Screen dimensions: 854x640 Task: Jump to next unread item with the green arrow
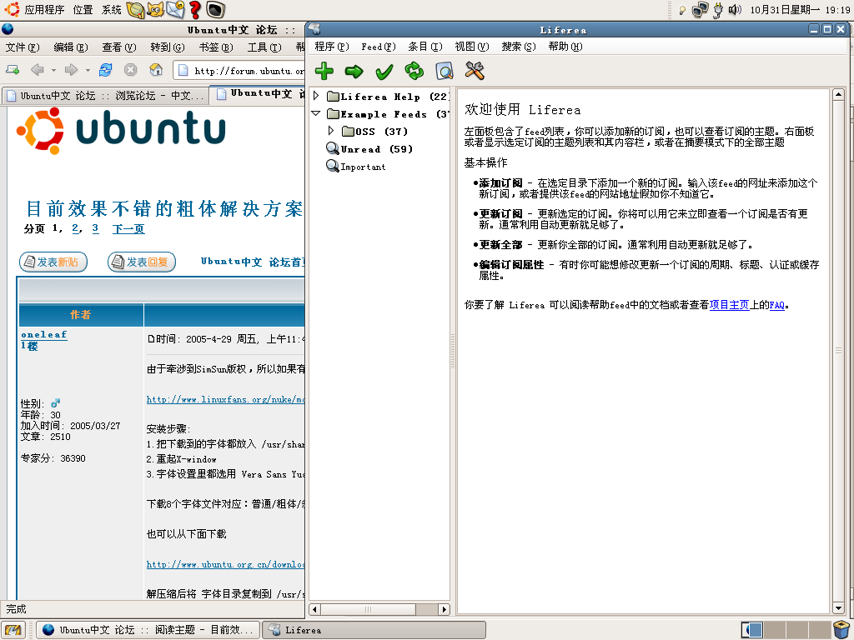point(354,71)
